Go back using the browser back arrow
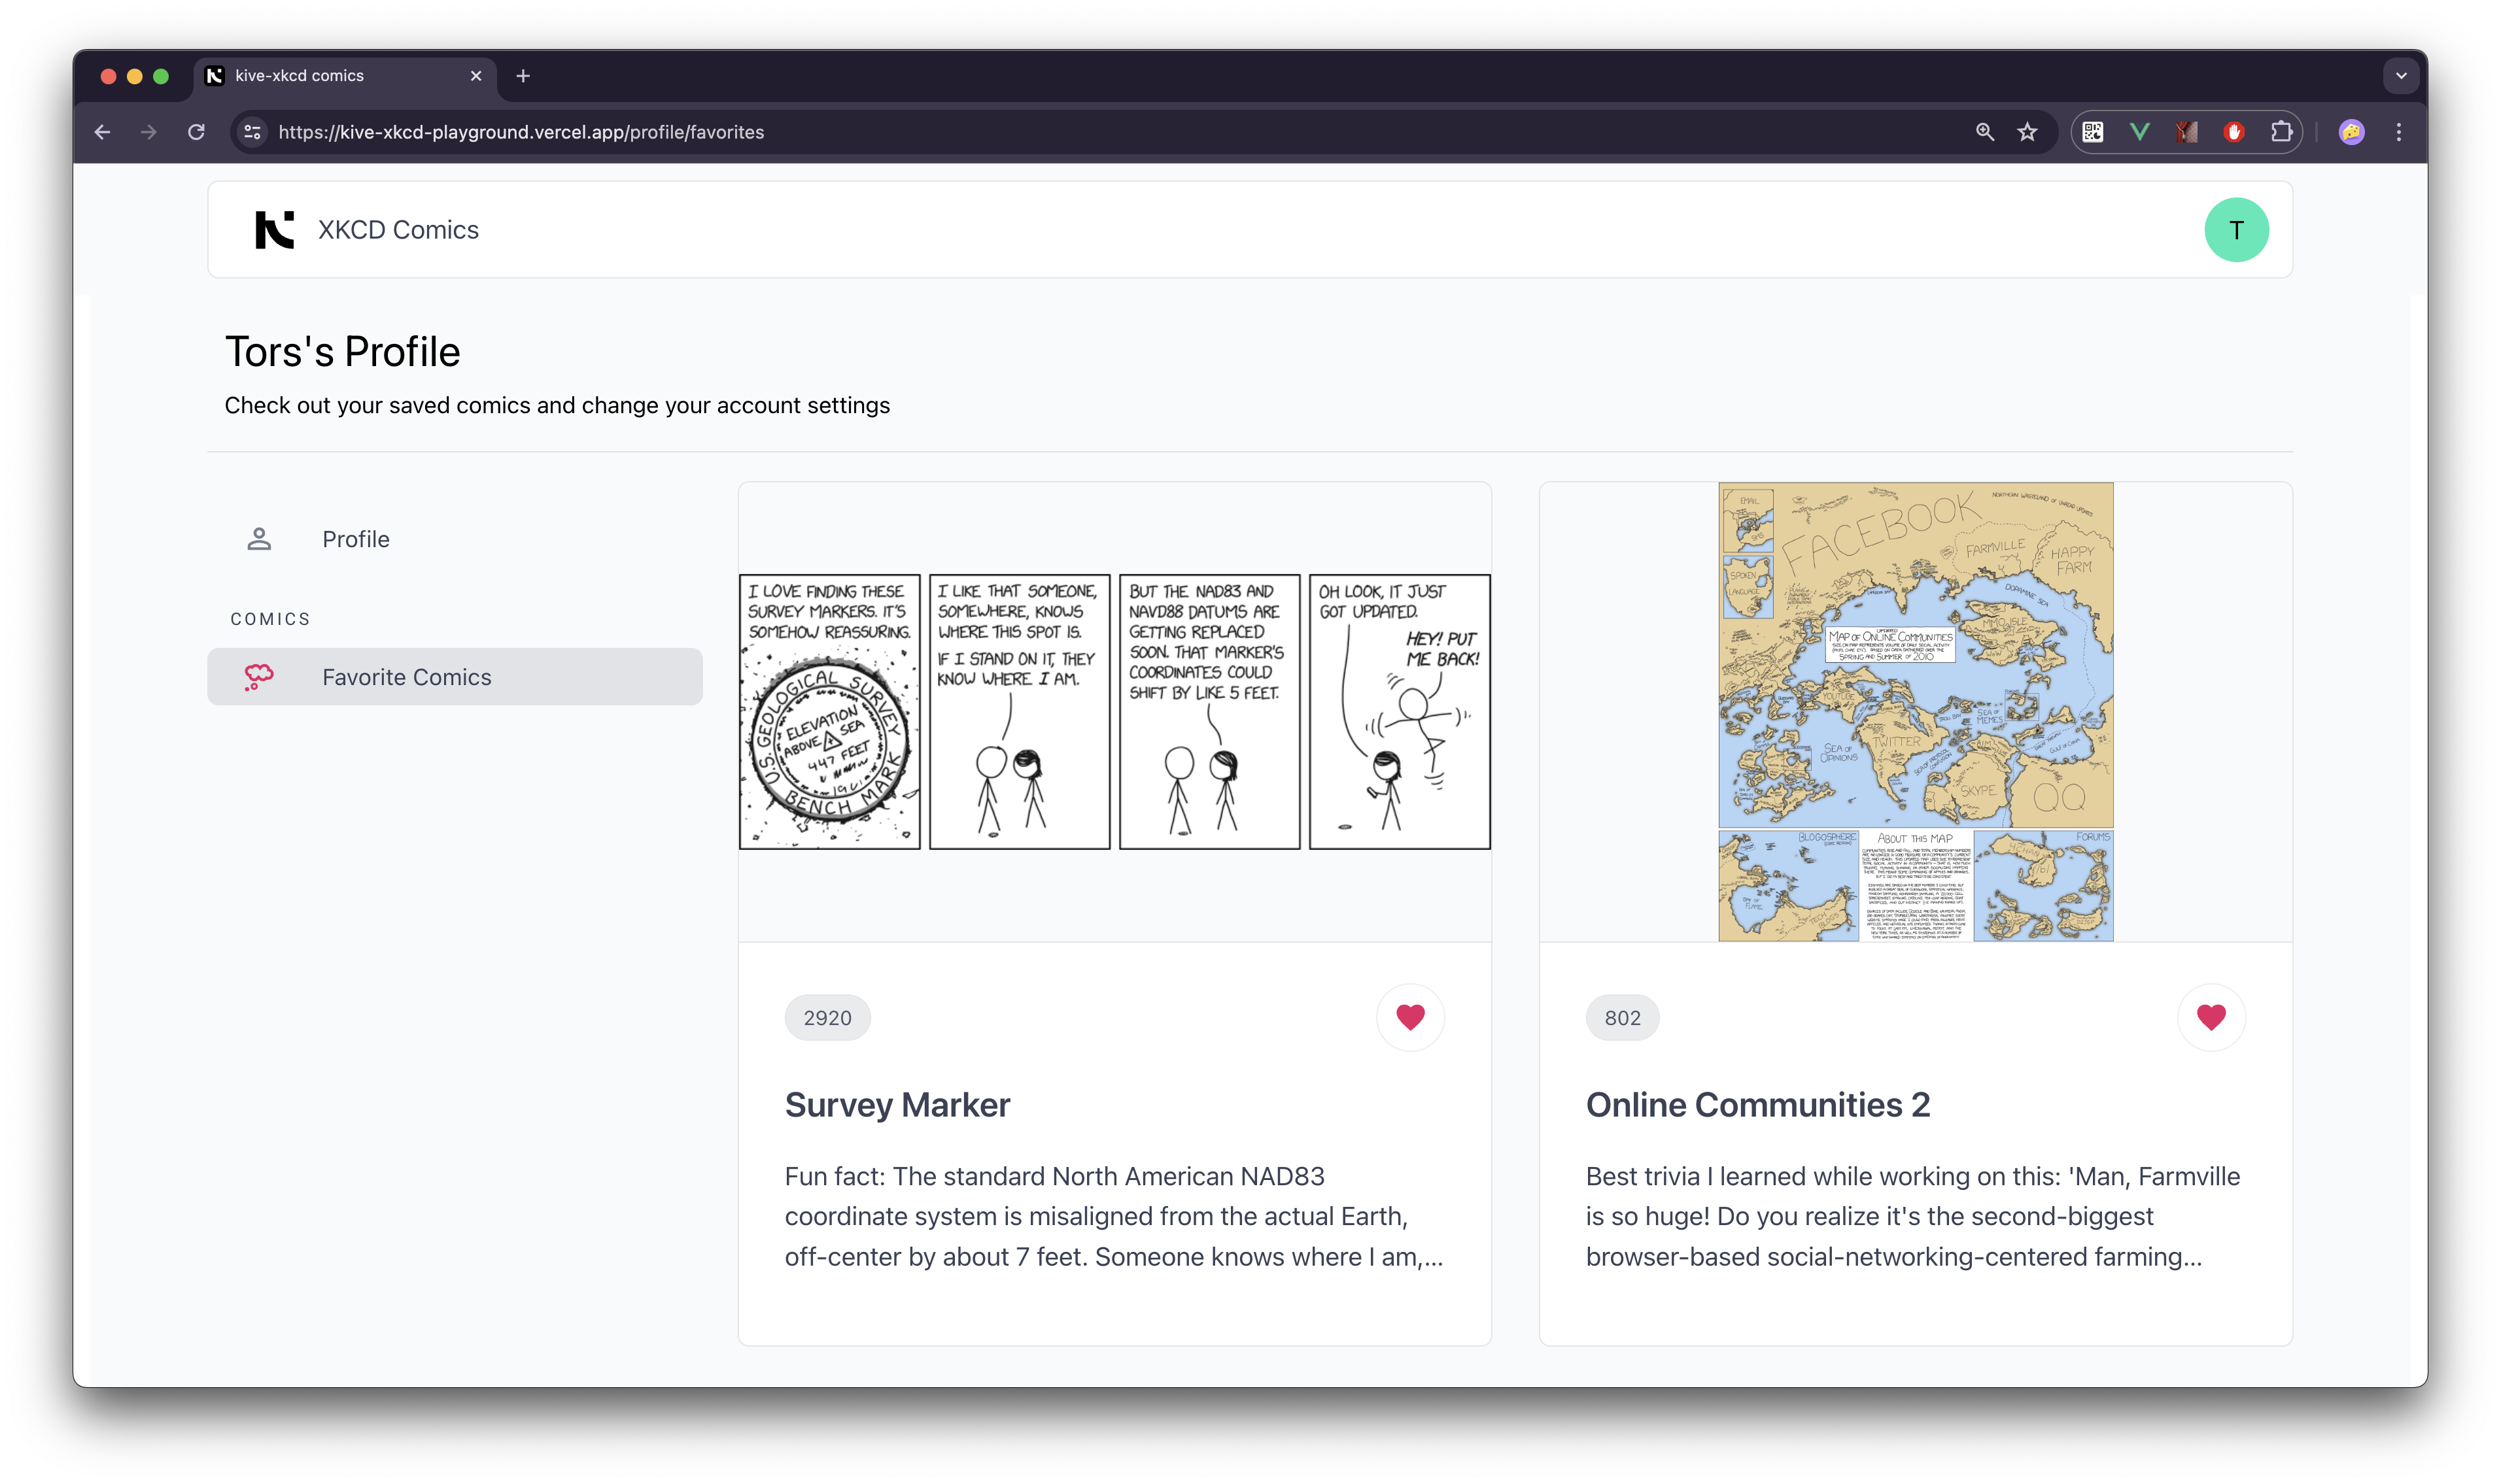The height and width of the screenshot is (1484, 2501). (102, 132)
